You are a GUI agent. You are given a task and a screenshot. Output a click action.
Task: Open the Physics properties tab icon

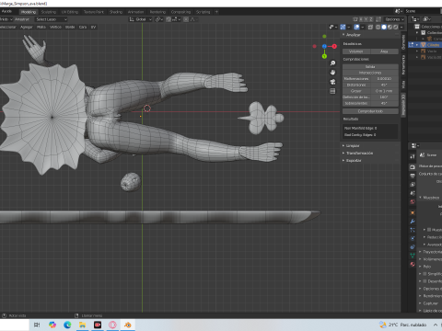click(413, 238)
